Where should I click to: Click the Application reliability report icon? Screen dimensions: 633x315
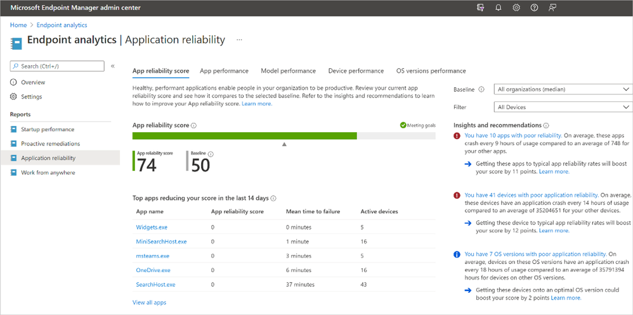tap(14, 158)
